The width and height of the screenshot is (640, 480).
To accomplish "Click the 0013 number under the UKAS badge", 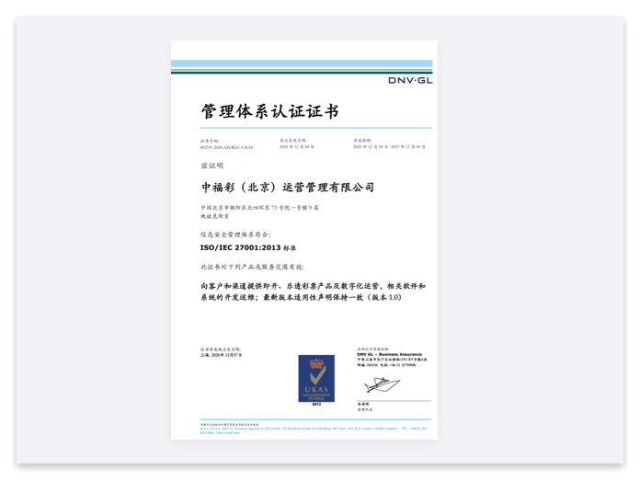I will [x=316, y=404].
